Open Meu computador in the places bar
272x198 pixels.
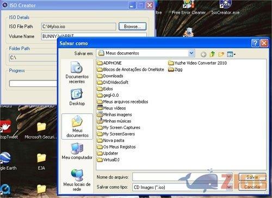[77, 151]
